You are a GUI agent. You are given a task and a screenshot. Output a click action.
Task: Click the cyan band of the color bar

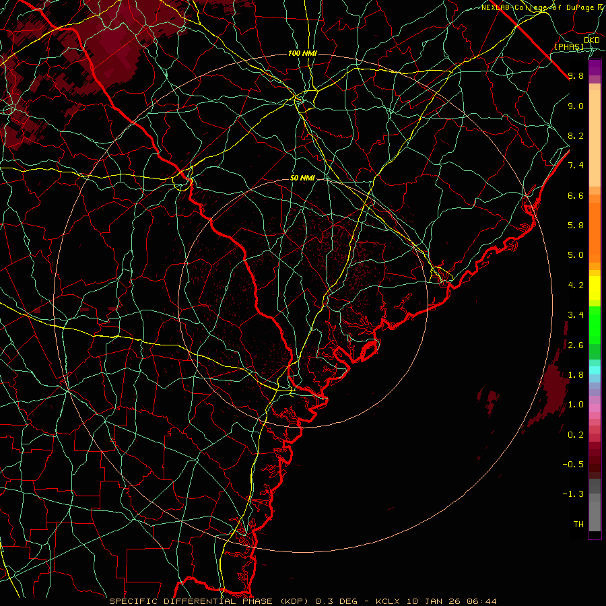(595, 370)
